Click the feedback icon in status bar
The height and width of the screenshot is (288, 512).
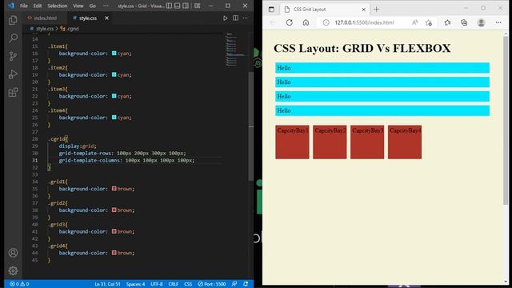234,284
